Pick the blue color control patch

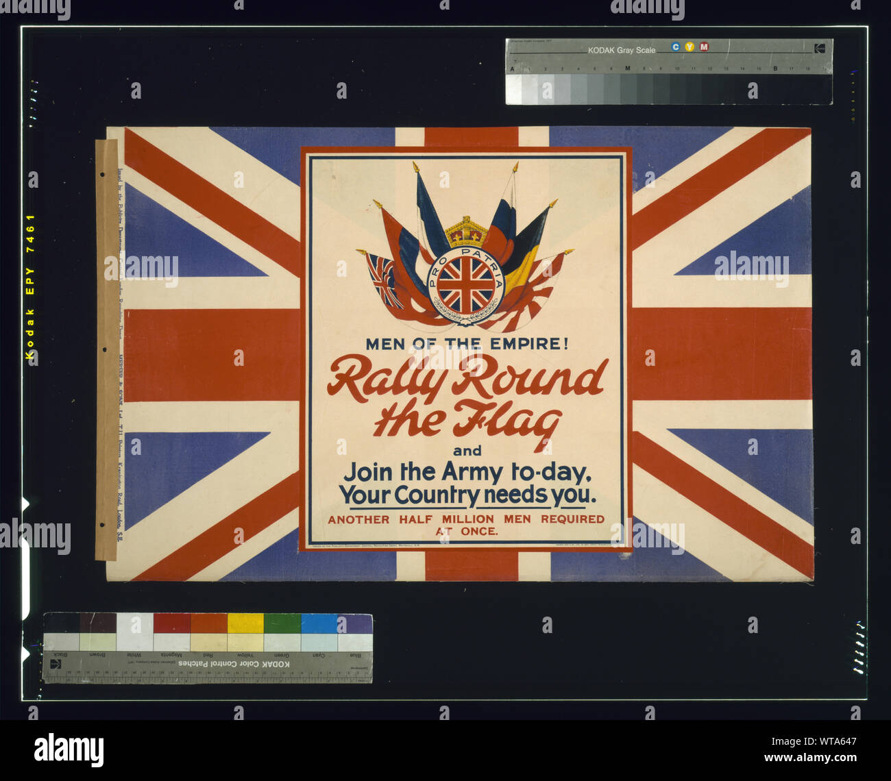coord(355,623)
